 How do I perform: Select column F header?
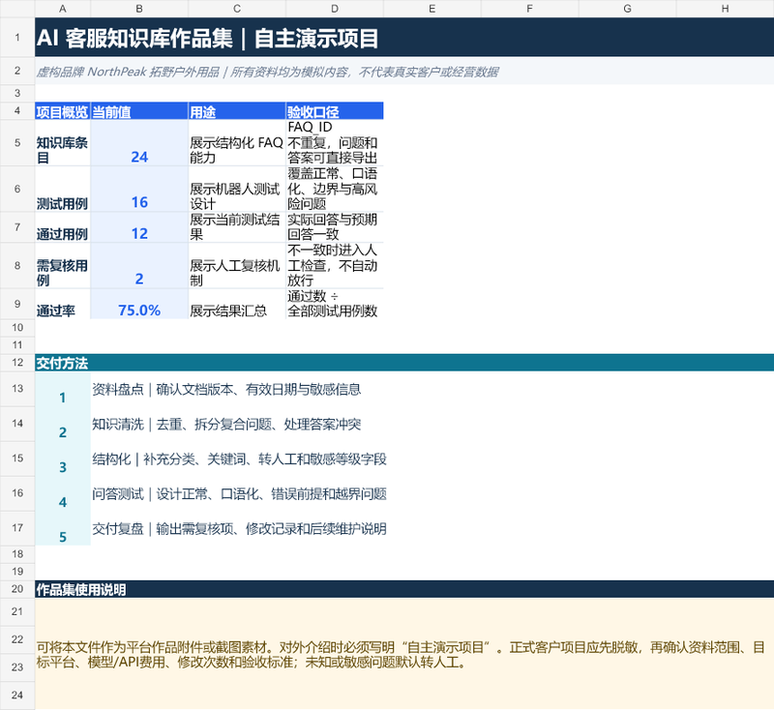529,9
